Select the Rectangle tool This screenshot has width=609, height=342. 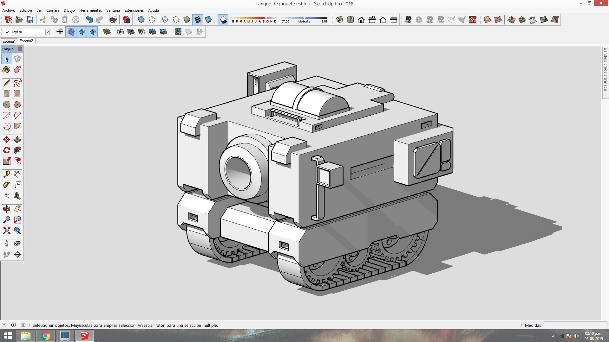click(6, 94)
